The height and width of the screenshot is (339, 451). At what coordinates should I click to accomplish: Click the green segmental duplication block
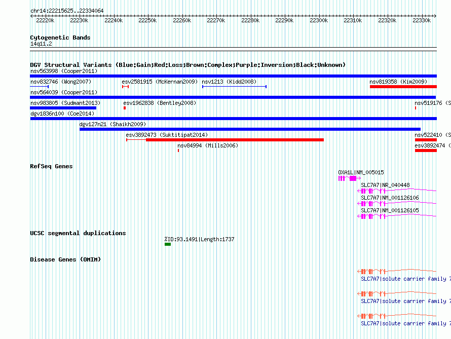(168, 244)
